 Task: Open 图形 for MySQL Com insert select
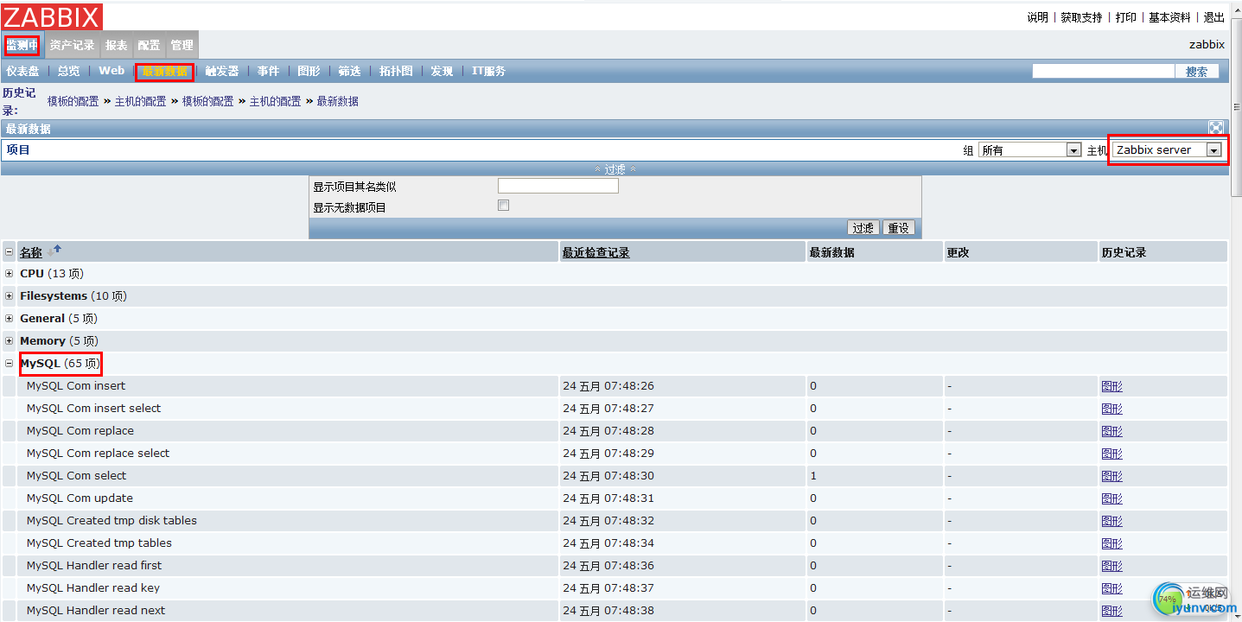(x=1111, y=409)
